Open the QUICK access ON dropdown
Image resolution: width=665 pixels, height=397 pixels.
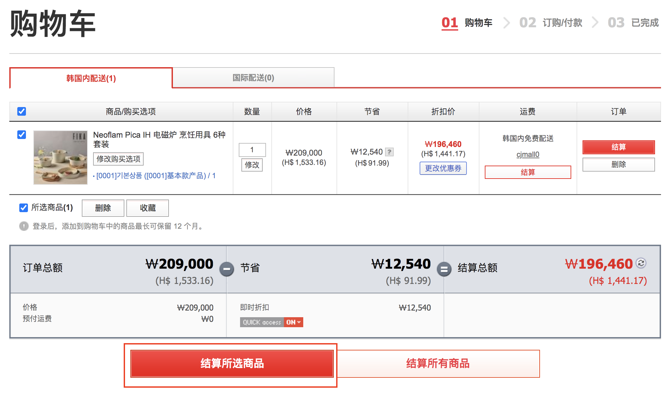coord(294,322)
